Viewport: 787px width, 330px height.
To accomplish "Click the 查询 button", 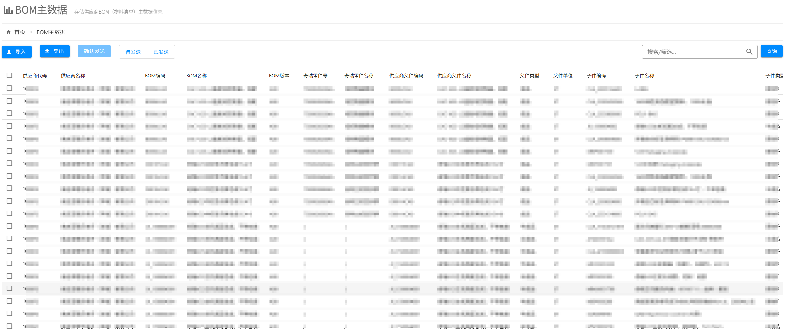I will [771, 51].
